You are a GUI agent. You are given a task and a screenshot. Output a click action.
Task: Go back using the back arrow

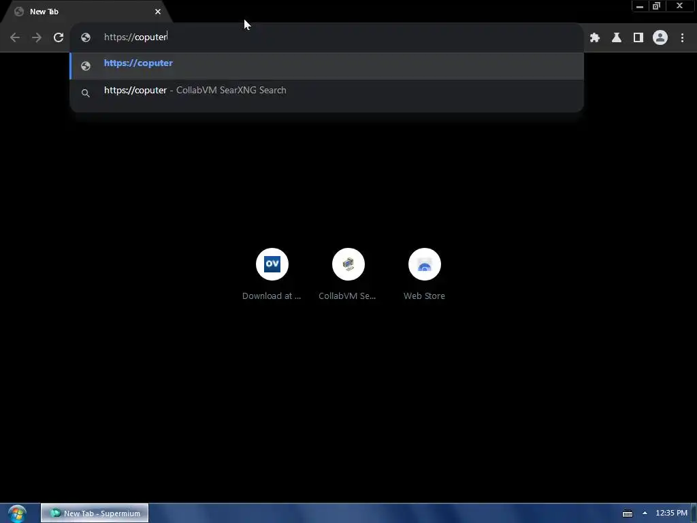15,37
